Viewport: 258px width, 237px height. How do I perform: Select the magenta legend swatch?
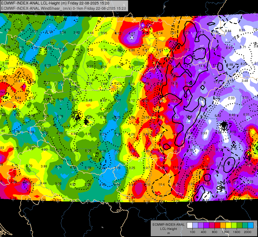click(212, 225)
